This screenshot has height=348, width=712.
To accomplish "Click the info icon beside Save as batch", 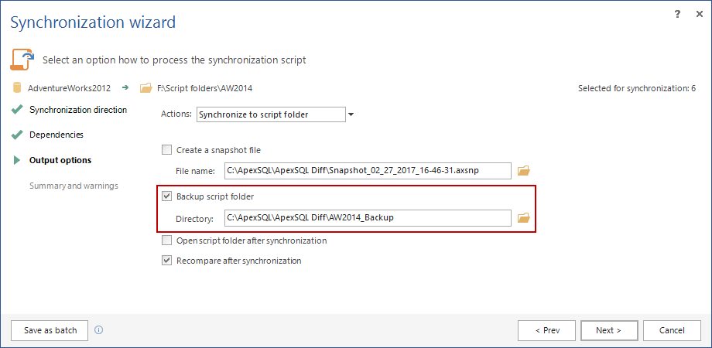I will (x=98, y=330).
